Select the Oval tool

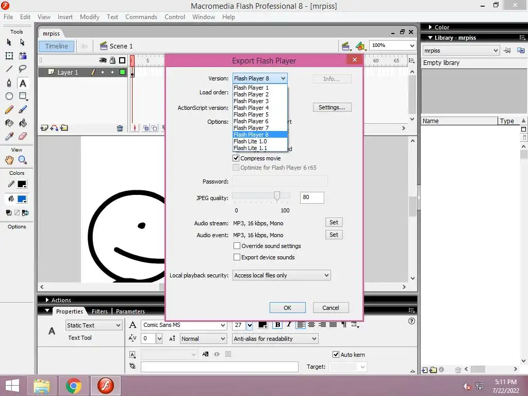9,96
